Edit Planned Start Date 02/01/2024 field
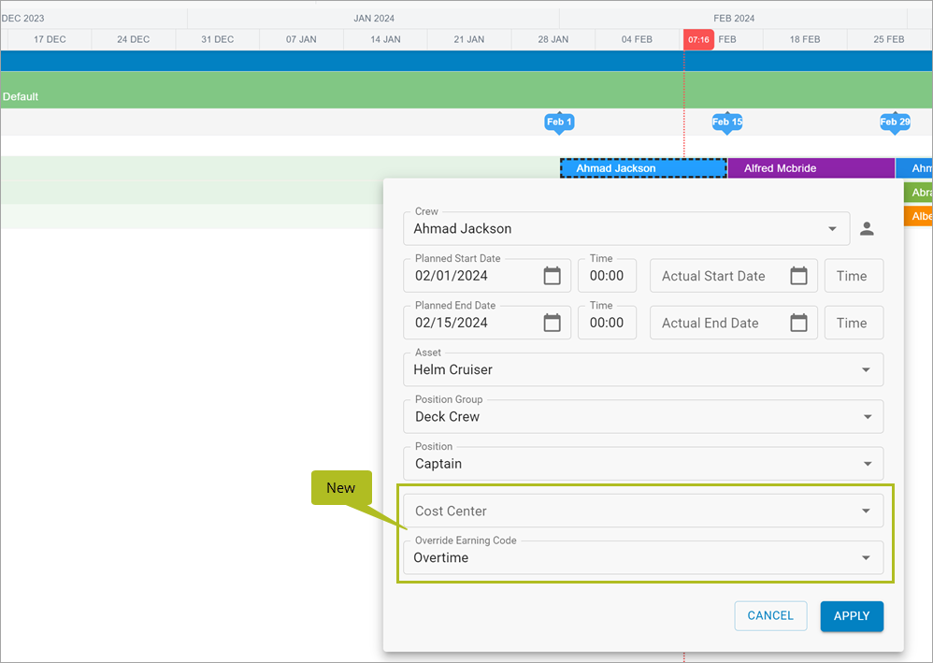933x663 pixels. pyautogui.click(x=487, y=276)
